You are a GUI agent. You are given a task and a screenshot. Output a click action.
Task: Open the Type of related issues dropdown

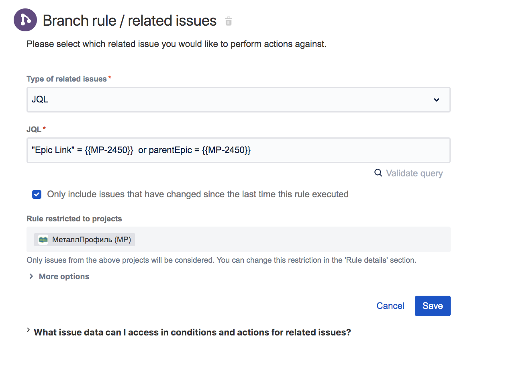239,100
